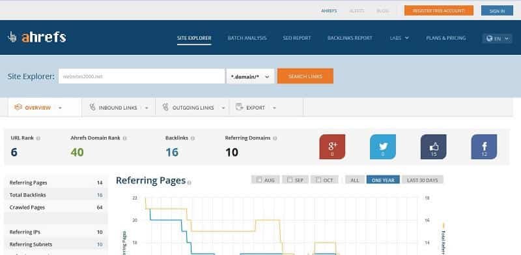The width and height of the screenshot is (521, 255).
Task: Open Backlinks Report nav item
Action: pos(350,38)
